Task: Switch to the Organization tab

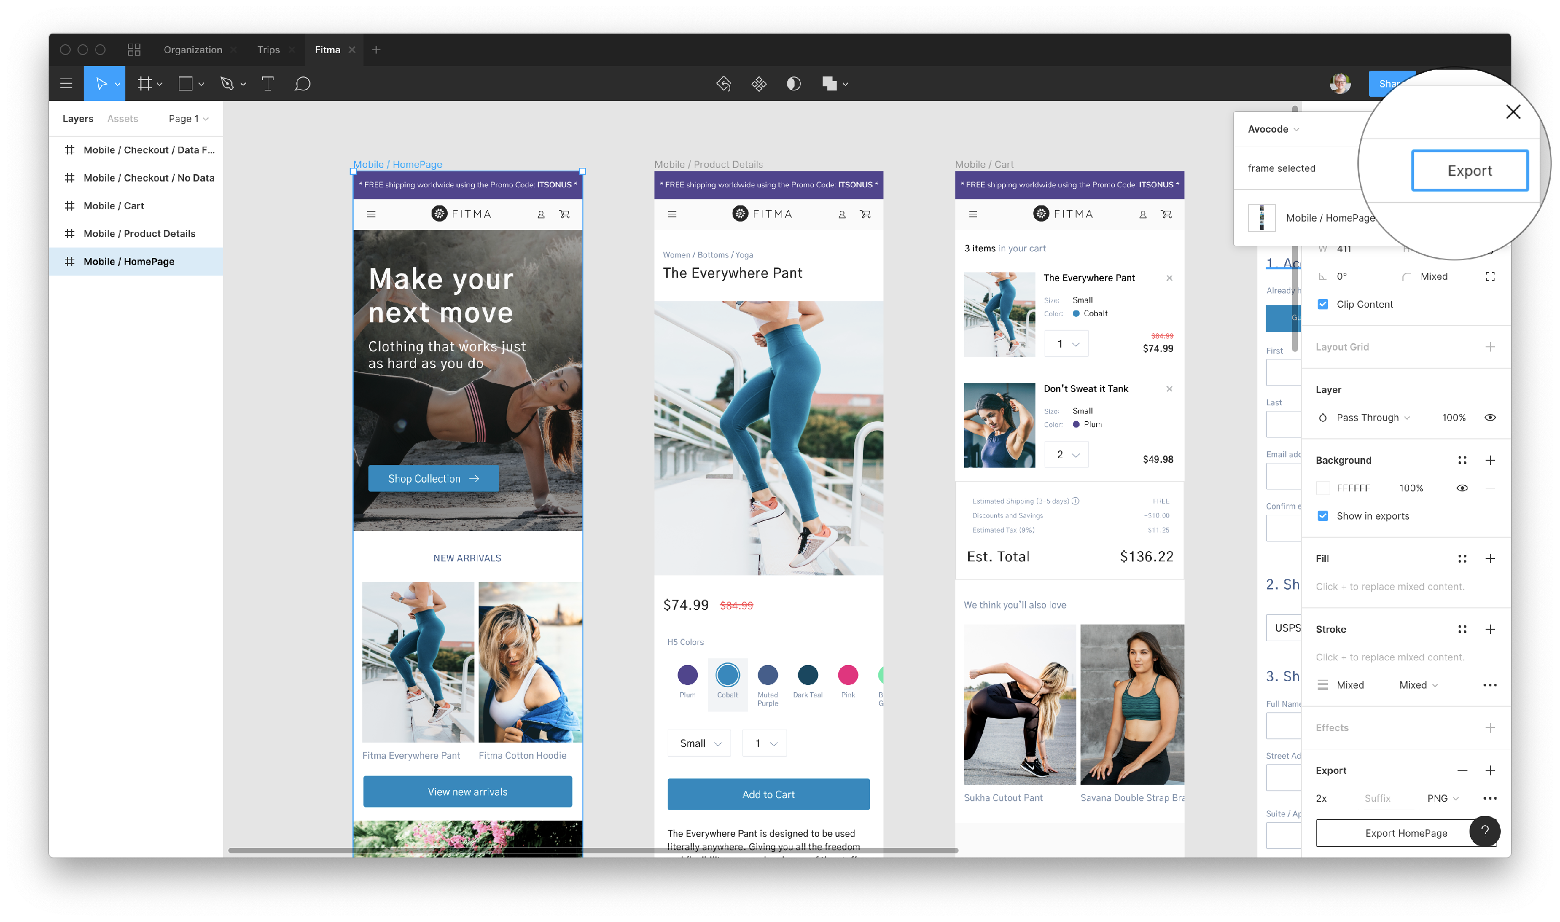Action: (193, 50)
